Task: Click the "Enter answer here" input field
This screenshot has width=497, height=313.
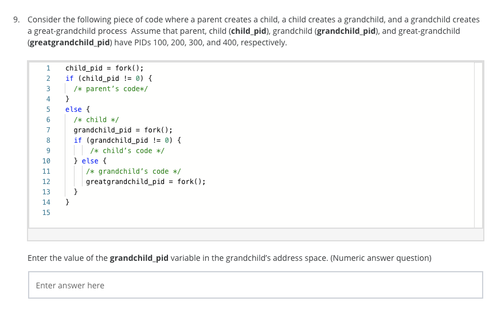Action: click(255, 285)
